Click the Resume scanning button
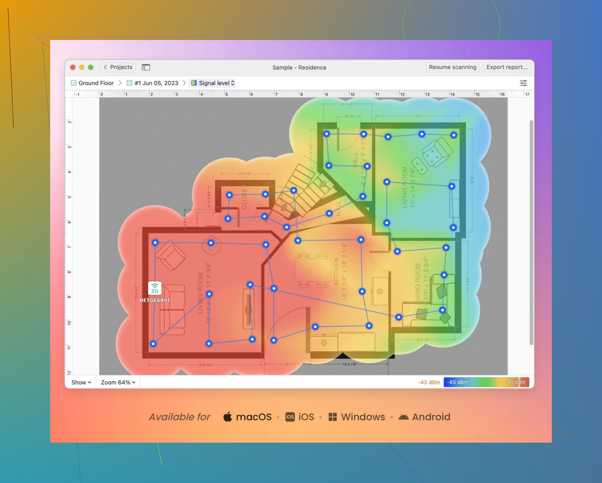This screenshot has width=602, height=483. coord(452,67)
